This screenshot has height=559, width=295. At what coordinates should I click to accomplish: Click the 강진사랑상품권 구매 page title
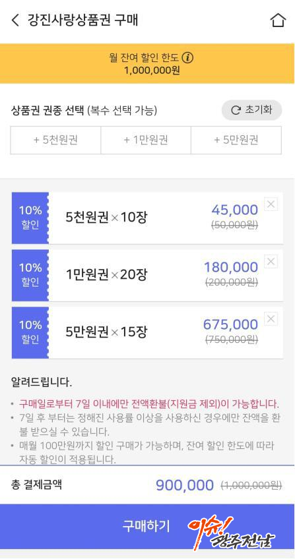pyautogui.click(x=82, y=20)
